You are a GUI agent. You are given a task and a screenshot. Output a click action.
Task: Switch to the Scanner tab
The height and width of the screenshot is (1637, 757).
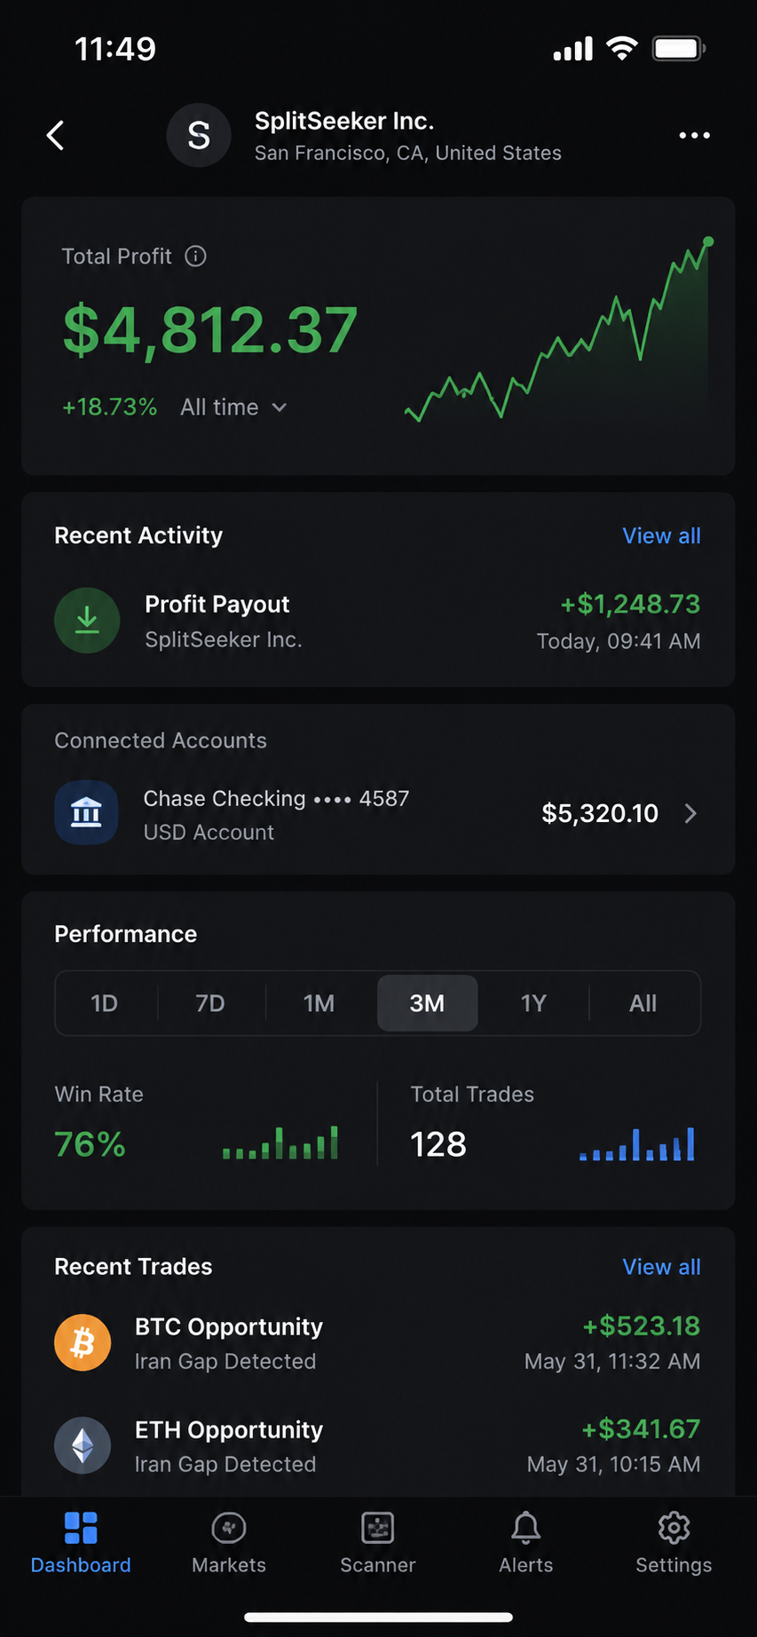(378, 1543)
